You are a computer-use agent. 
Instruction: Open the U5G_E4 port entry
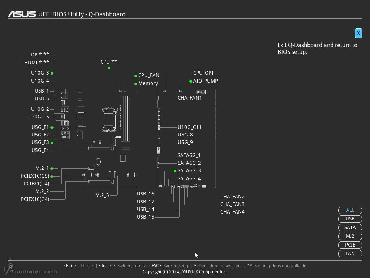pos(40,150)
